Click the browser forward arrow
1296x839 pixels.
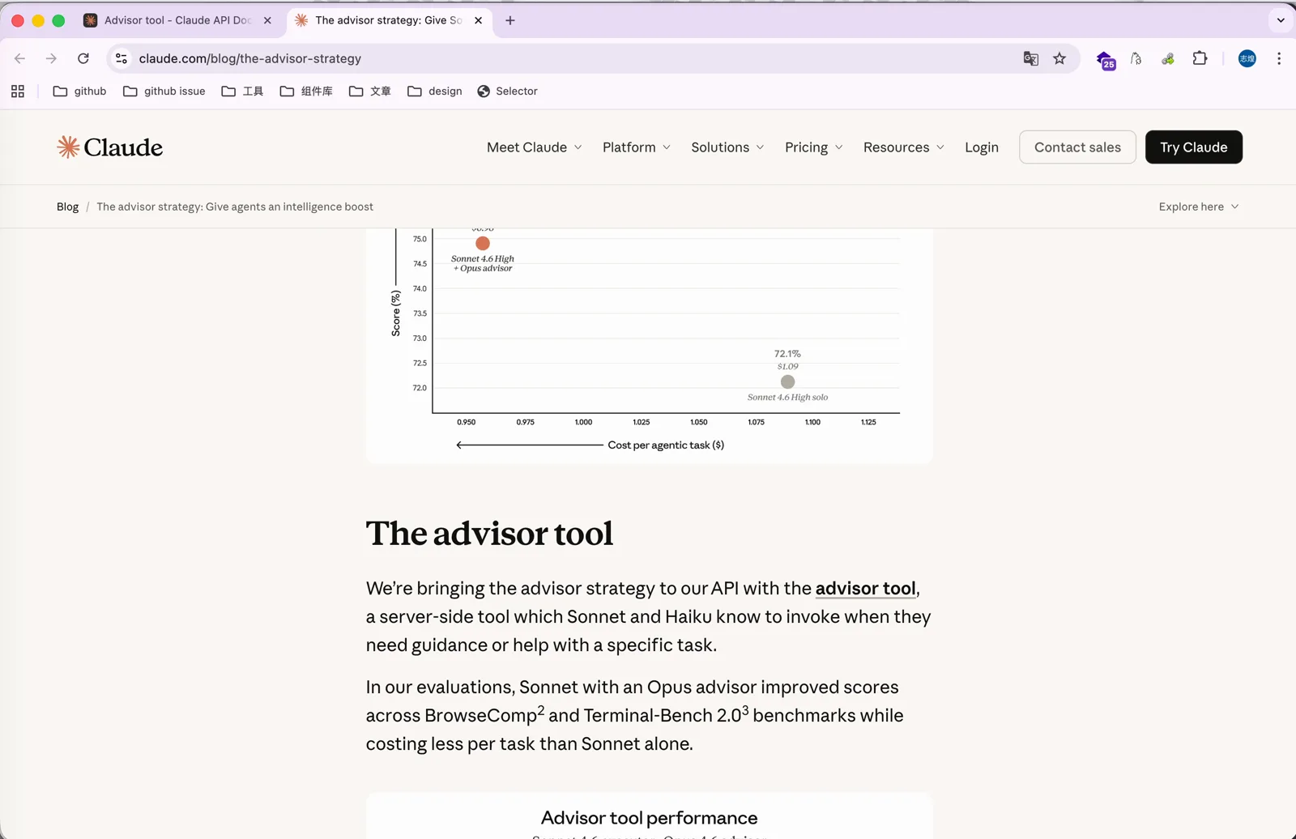click(x=51, y=58)
